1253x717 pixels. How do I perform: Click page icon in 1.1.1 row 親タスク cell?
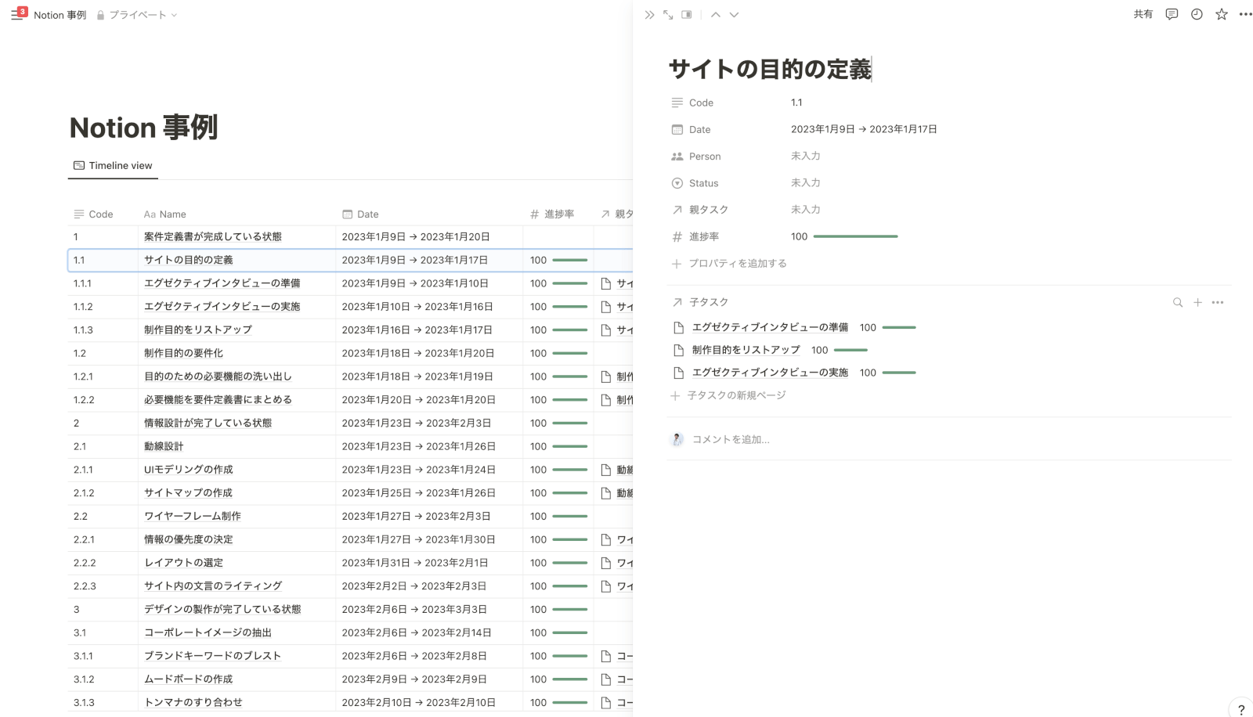tap(605, 283)
